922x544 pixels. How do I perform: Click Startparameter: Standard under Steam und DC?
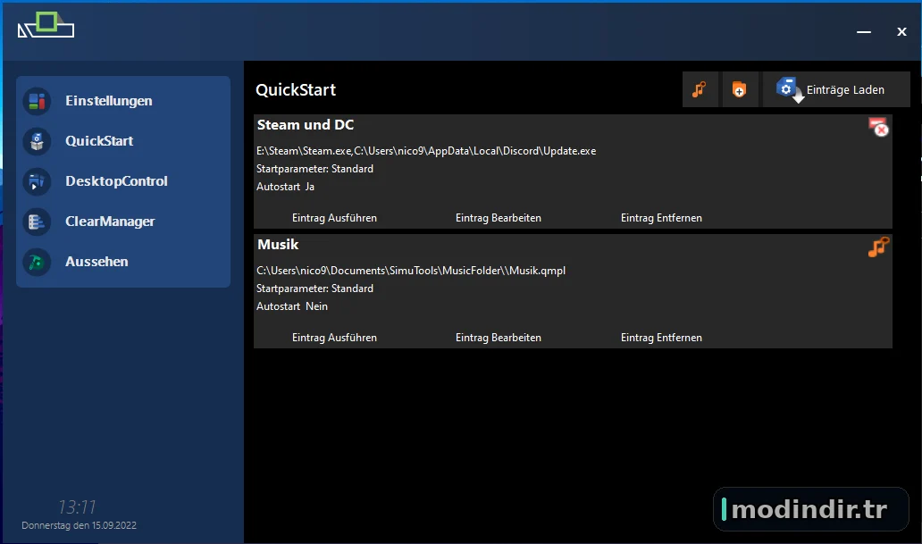(x=314, y=169)
